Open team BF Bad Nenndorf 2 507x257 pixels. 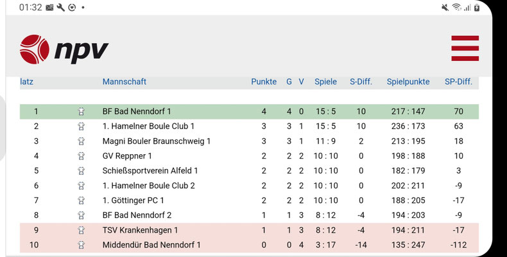(137, 215)
